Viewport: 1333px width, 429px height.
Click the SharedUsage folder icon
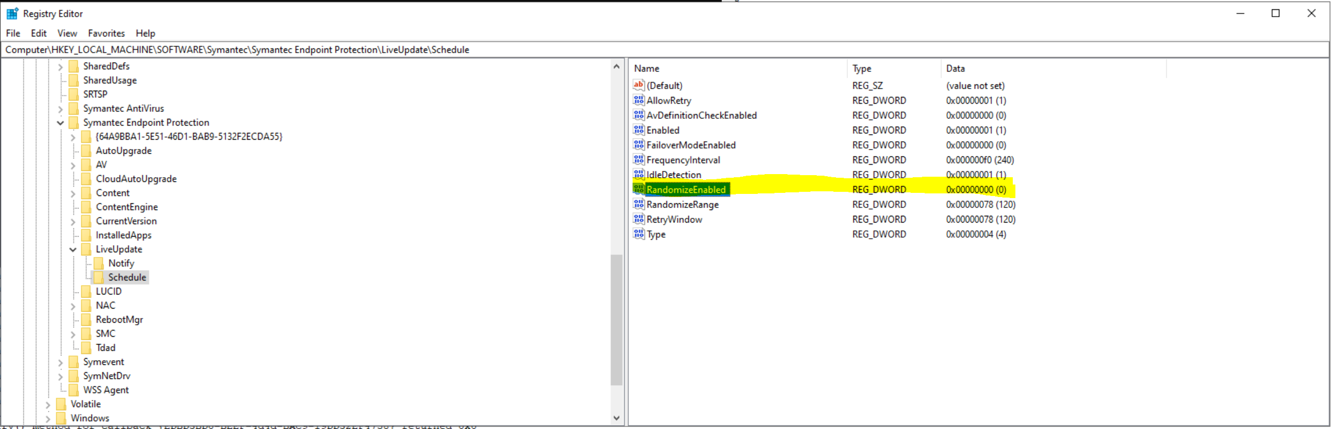(x=74, y=80)
